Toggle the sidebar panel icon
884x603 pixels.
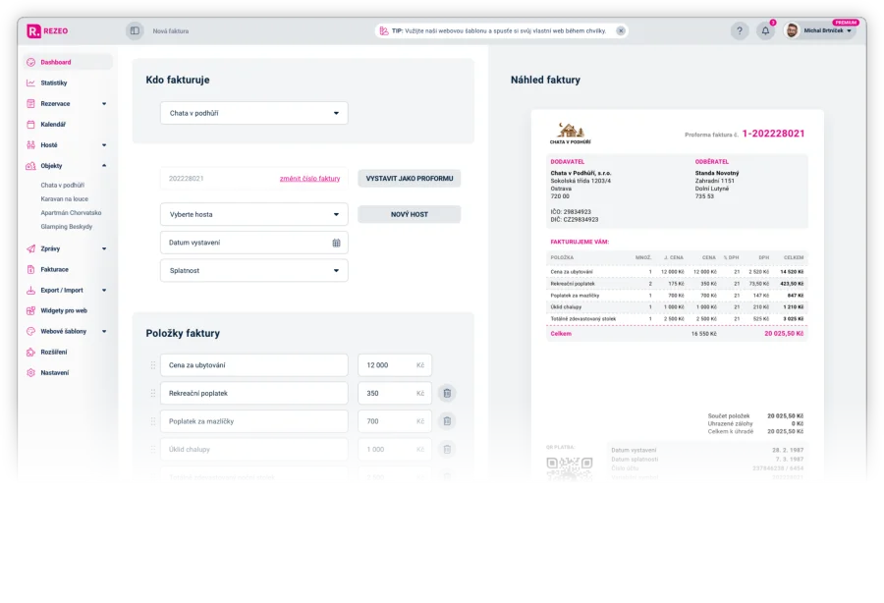(x=135, y=31)
